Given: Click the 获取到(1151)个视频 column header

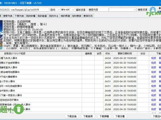Looking at the screenshot, I should click(41, 54).
